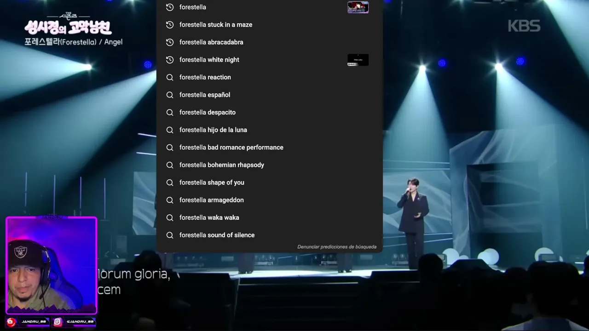Click magnifier icon beside 'bad romance performance'
Screen dimensions: 589x331
pyautogui.click(x=170, y=148)
